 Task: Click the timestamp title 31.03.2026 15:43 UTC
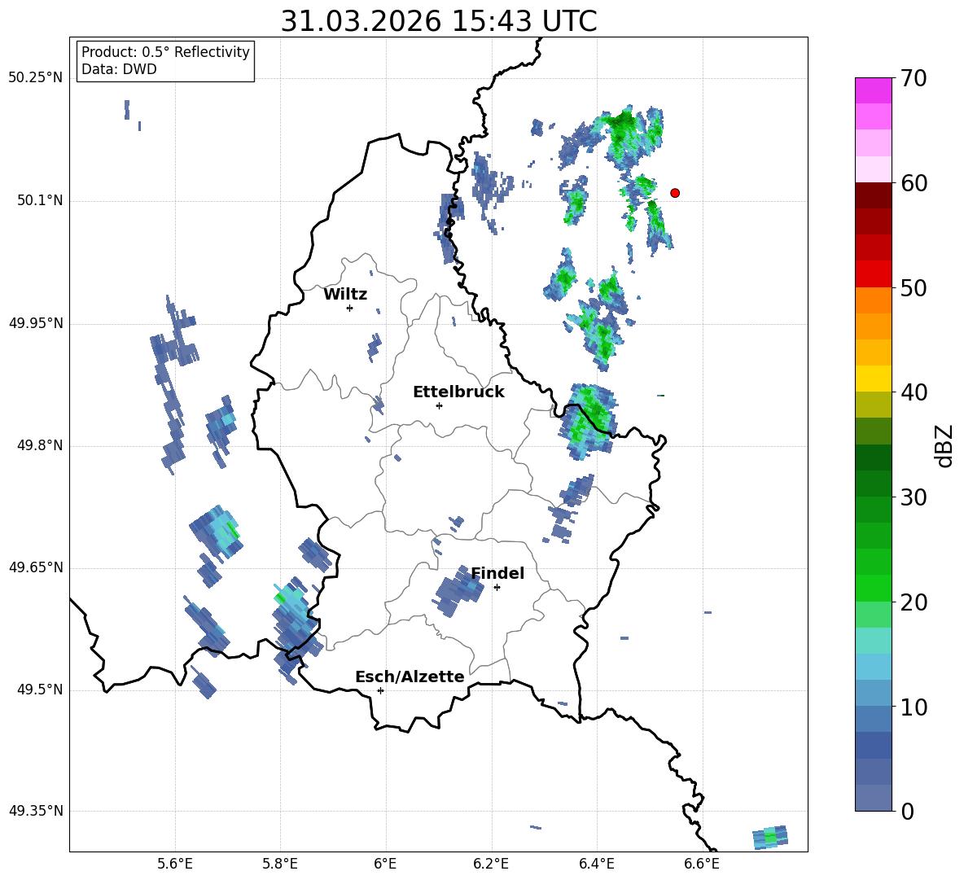tap(439, 21)
